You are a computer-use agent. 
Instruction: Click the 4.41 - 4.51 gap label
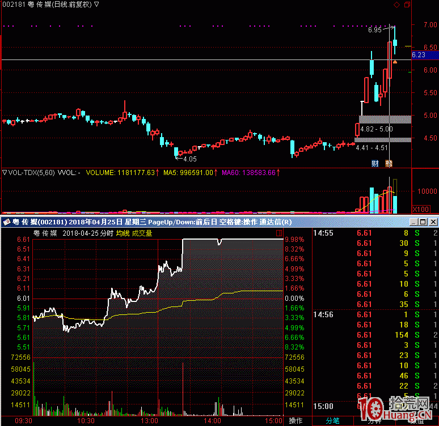372,148
